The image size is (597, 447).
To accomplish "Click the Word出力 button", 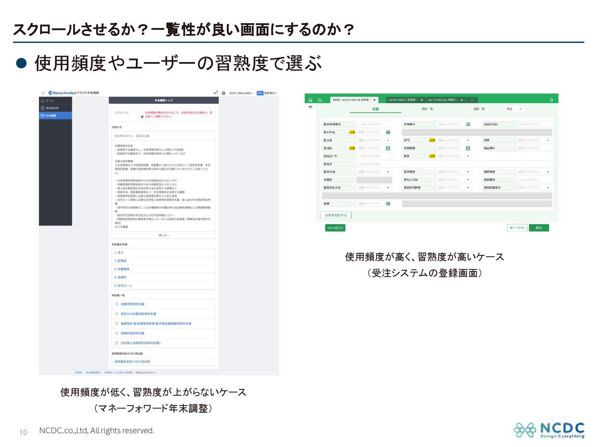I will tap(335, 228).
